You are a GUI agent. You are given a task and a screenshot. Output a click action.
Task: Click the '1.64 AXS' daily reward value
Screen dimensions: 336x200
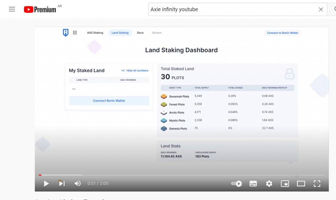[267, 120]
